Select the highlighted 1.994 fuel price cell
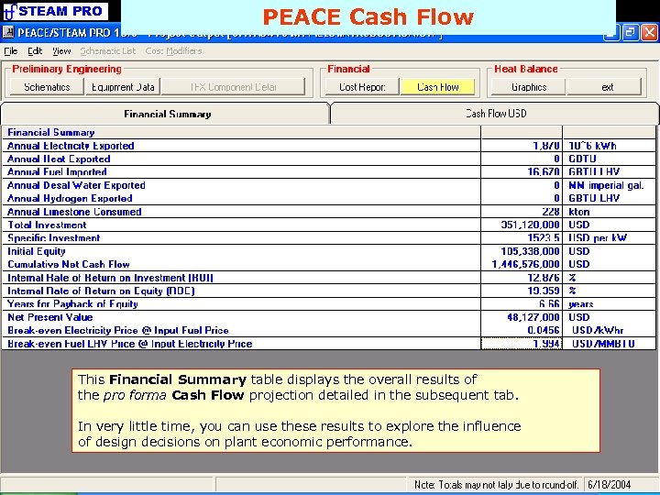This screenshot has height=495, width=660. click(522, 344)
